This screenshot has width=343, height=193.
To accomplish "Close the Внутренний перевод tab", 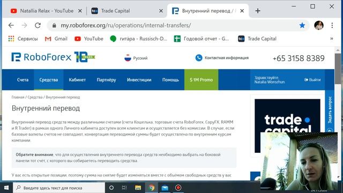I will [242, 11].
